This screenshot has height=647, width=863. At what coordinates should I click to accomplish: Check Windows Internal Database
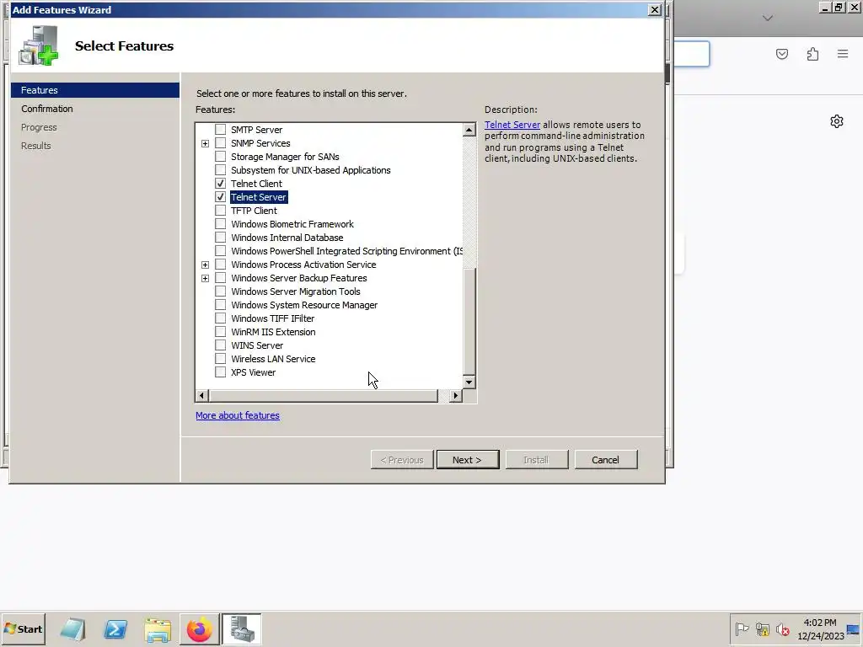pos(220,237)
